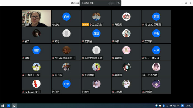Select the 赵丽颖 participant tile
Viewport: 193px width, 108px height.
coord(156,85)
